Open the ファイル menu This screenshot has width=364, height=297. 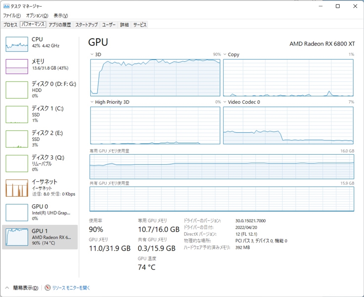coord(12,16)
